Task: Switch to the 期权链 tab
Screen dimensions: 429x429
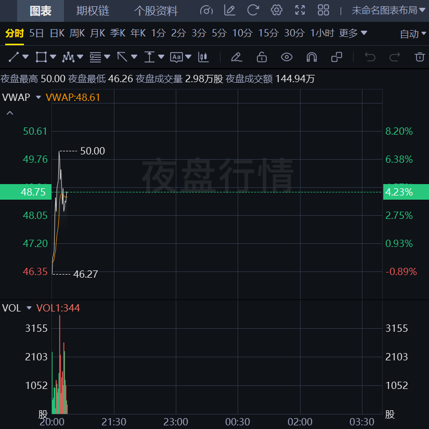Action: [93, 11]
